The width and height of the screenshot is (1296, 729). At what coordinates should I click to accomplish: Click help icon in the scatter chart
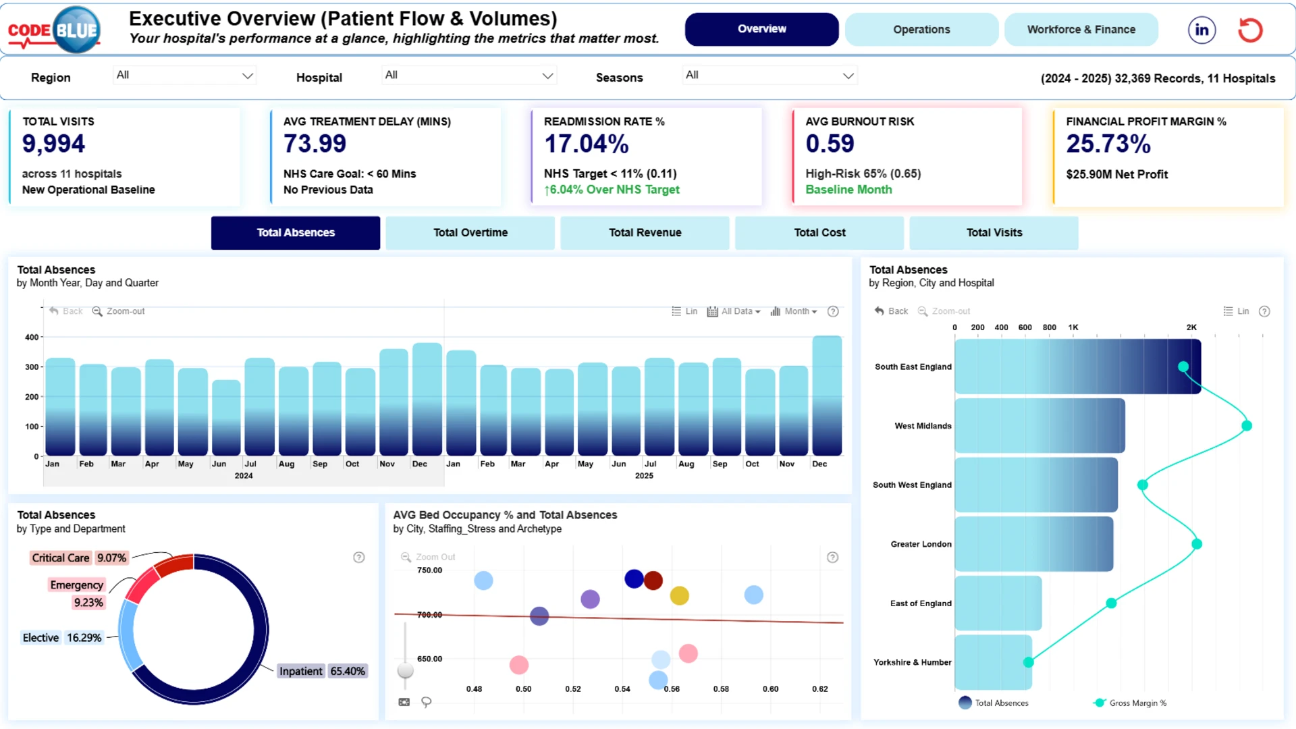[833, 558]
